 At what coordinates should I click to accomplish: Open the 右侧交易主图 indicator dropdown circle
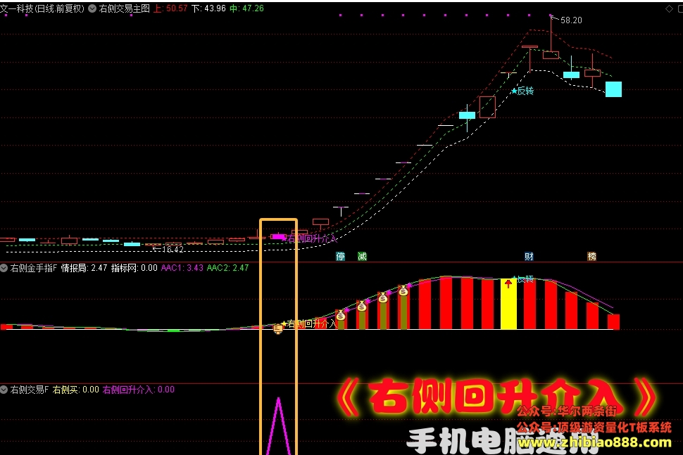click(92, 8)
